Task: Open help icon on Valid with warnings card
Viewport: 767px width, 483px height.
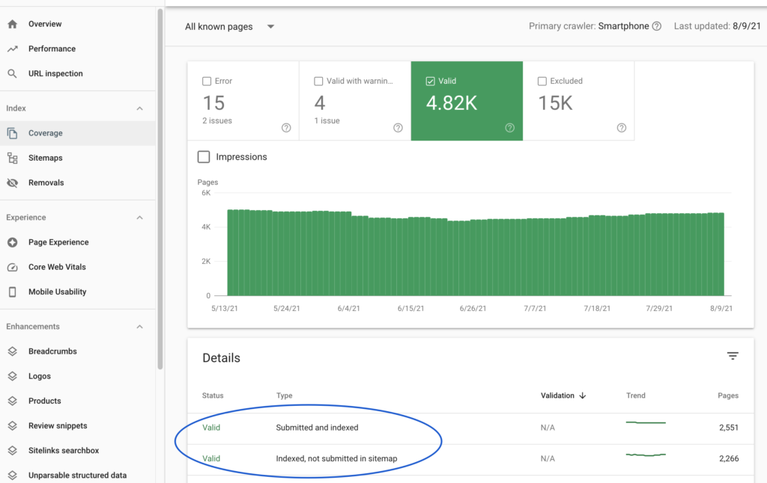Action: (x=398, y=128)
